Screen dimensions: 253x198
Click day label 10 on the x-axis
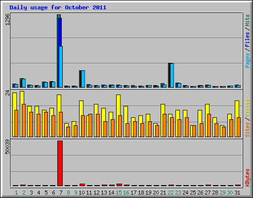82,193
